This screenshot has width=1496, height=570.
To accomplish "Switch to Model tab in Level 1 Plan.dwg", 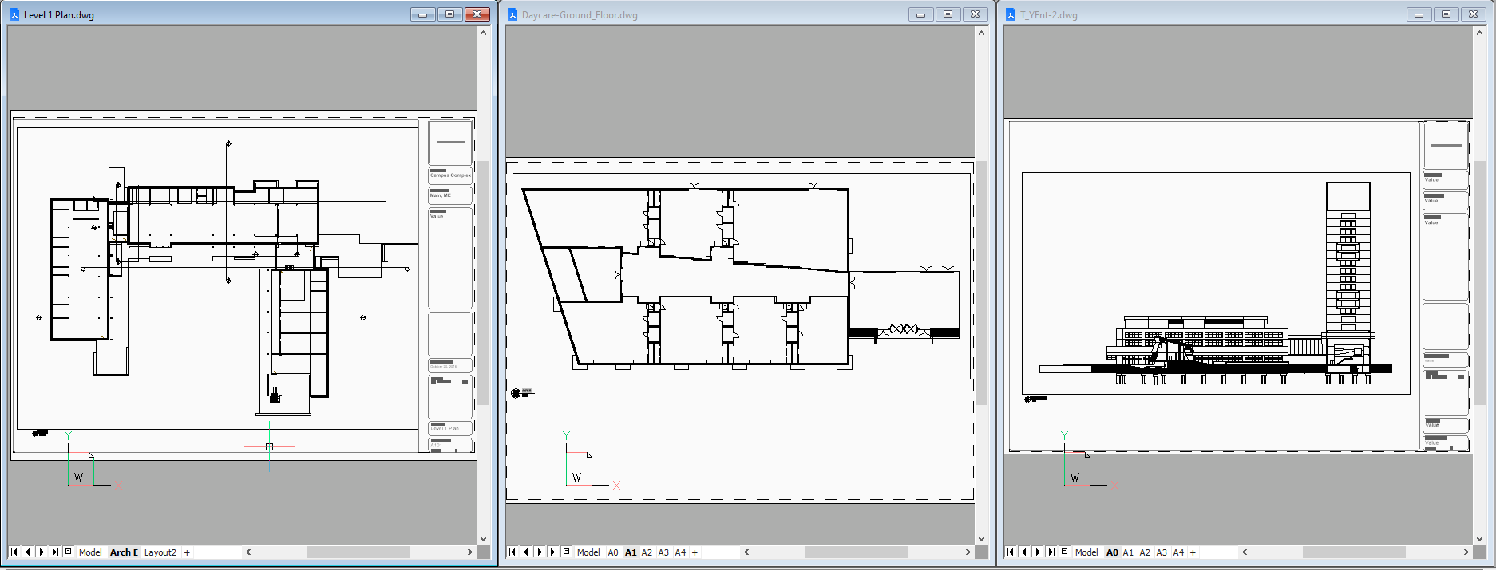I will (90, 552).
